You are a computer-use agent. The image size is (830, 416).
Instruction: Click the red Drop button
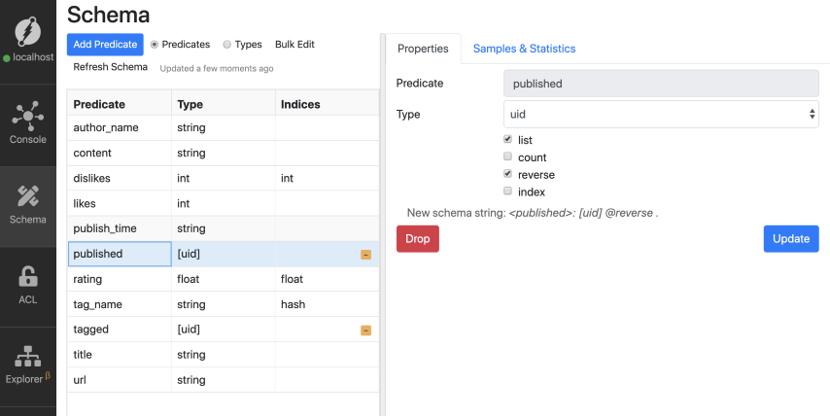[x=417, y=239]
